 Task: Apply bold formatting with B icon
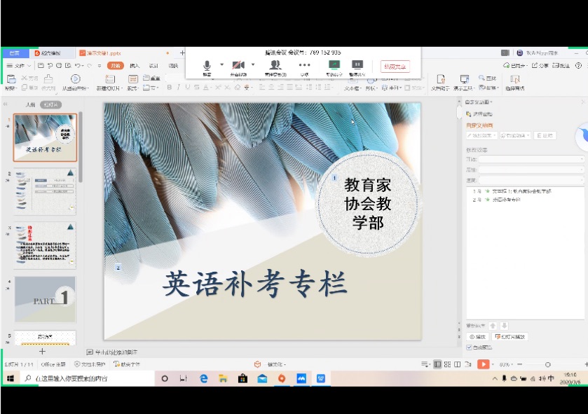click(169, 88)
